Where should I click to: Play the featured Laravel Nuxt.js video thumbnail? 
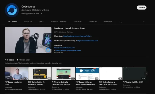coord(28,40)
